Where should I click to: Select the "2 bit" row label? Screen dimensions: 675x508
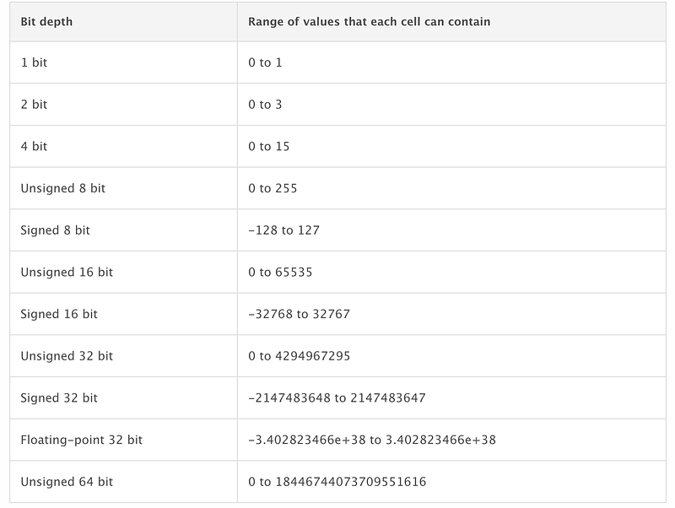coord(34,105)
